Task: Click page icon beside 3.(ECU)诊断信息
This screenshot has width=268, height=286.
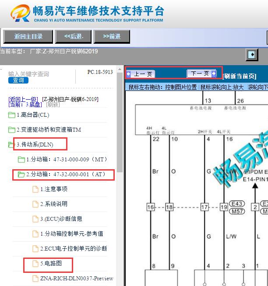Action: point(35,219)
